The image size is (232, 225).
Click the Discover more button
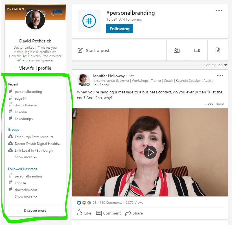[x=35, y=211]
